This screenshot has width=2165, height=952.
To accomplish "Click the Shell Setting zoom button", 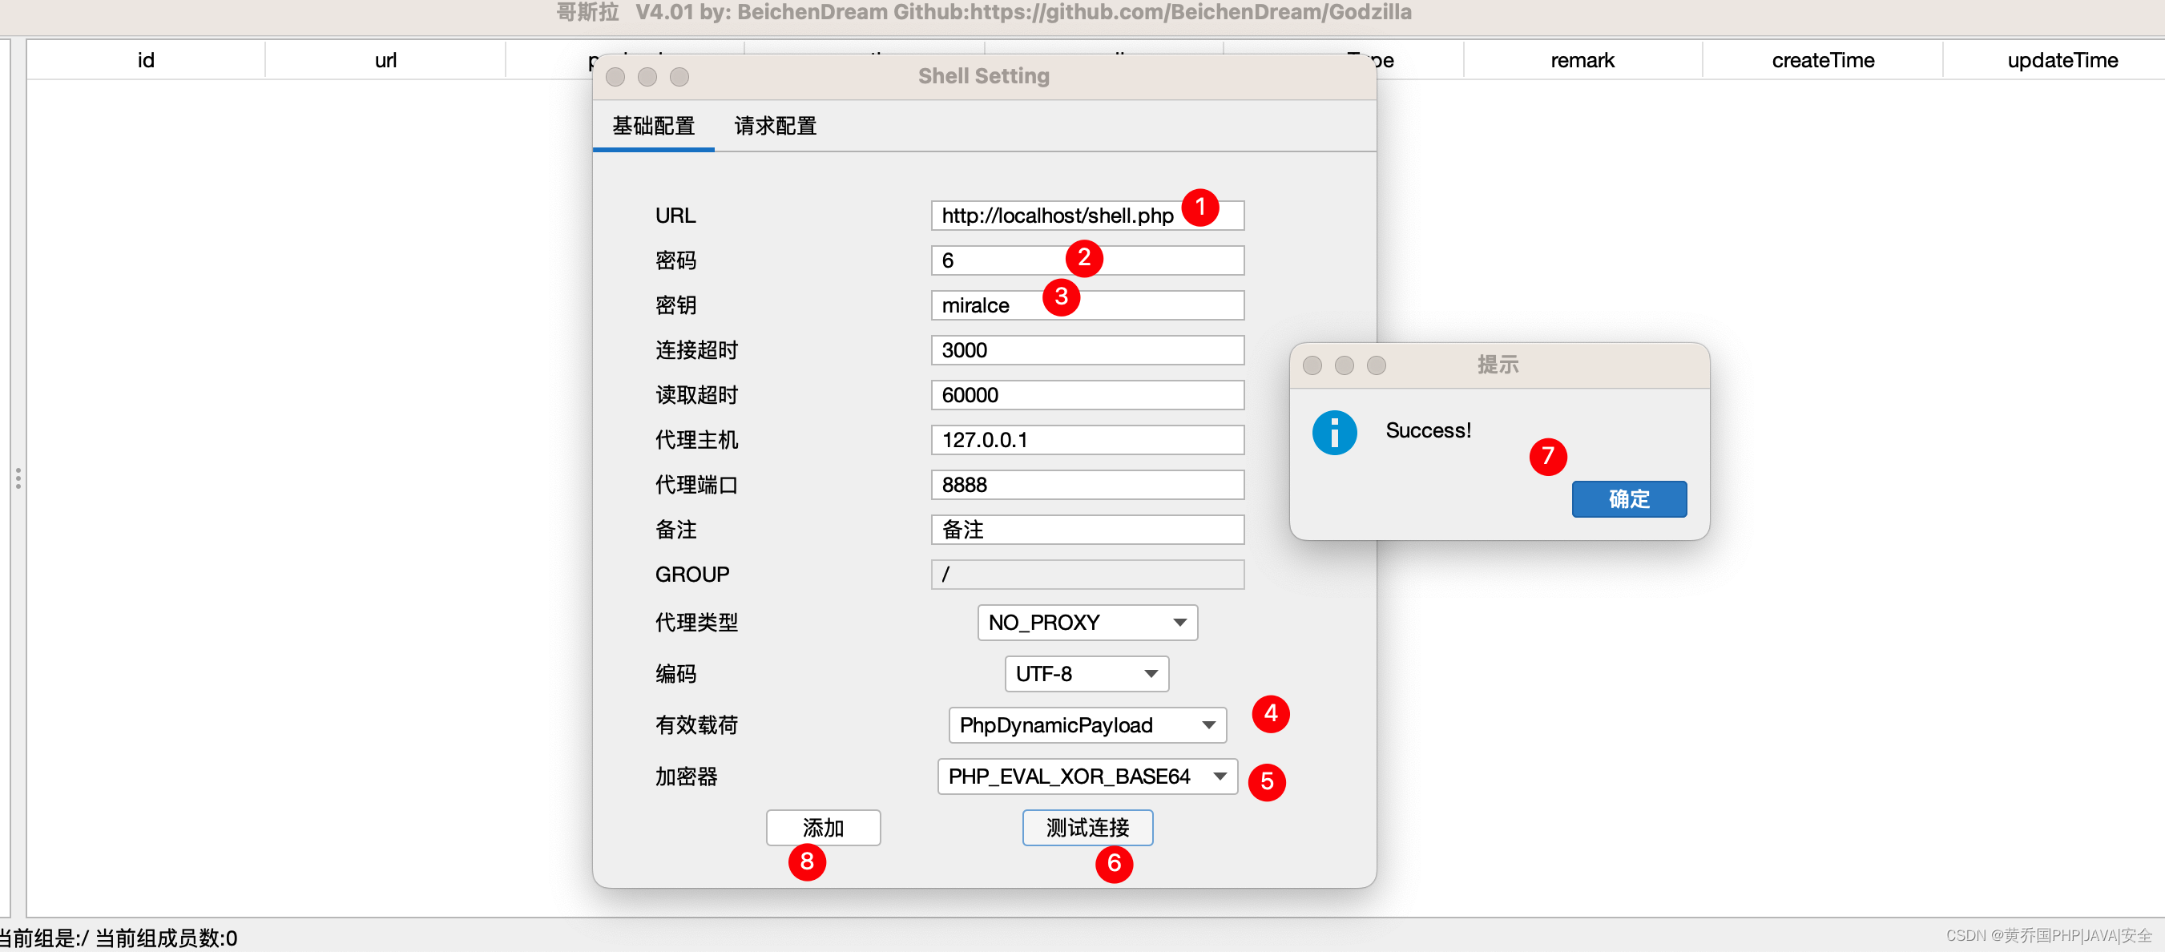I will point(679,77).
